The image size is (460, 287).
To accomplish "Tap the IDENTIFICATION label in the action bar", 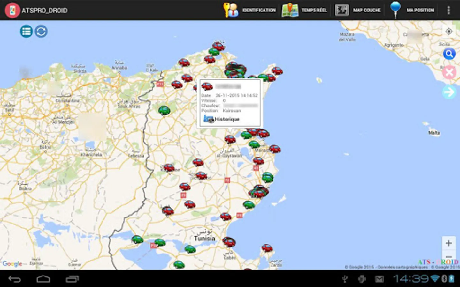I will tap(259, 10).
